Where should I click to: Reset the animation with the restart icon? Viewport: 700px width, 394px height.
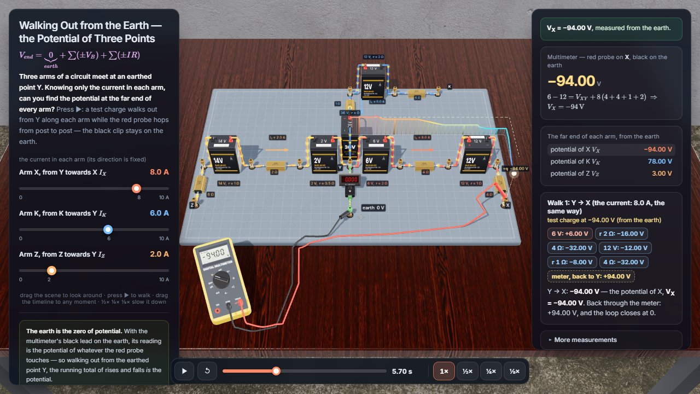207,371
